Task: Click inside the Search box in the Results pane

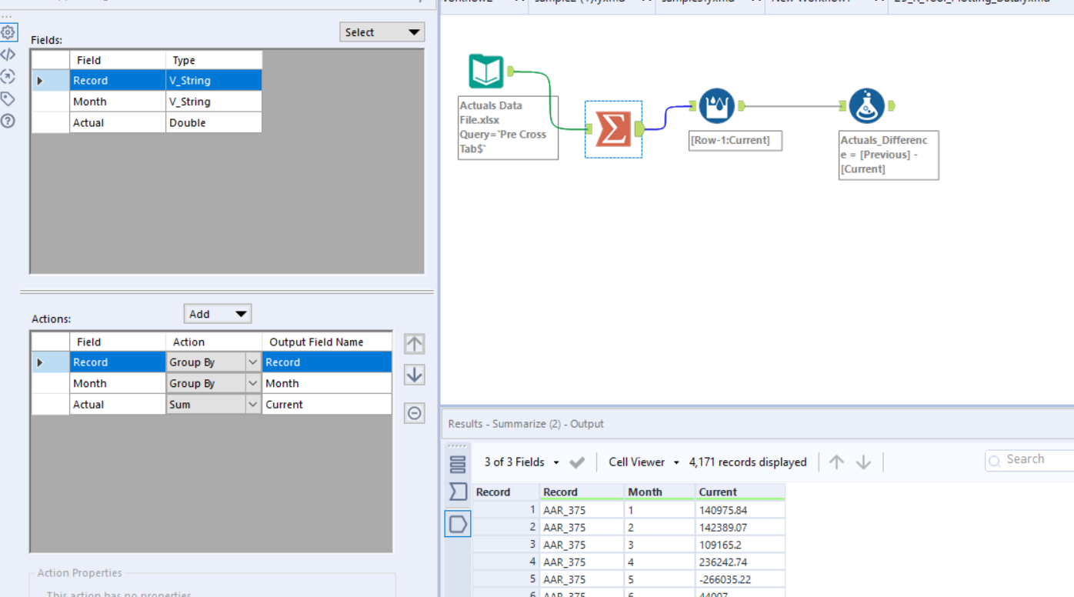Action: click(1031, 459)
